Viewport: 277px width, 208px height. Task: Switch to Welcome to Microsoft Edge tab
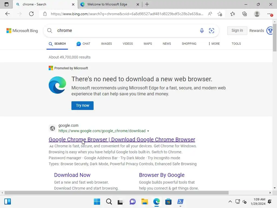click(x=107, y=4)
